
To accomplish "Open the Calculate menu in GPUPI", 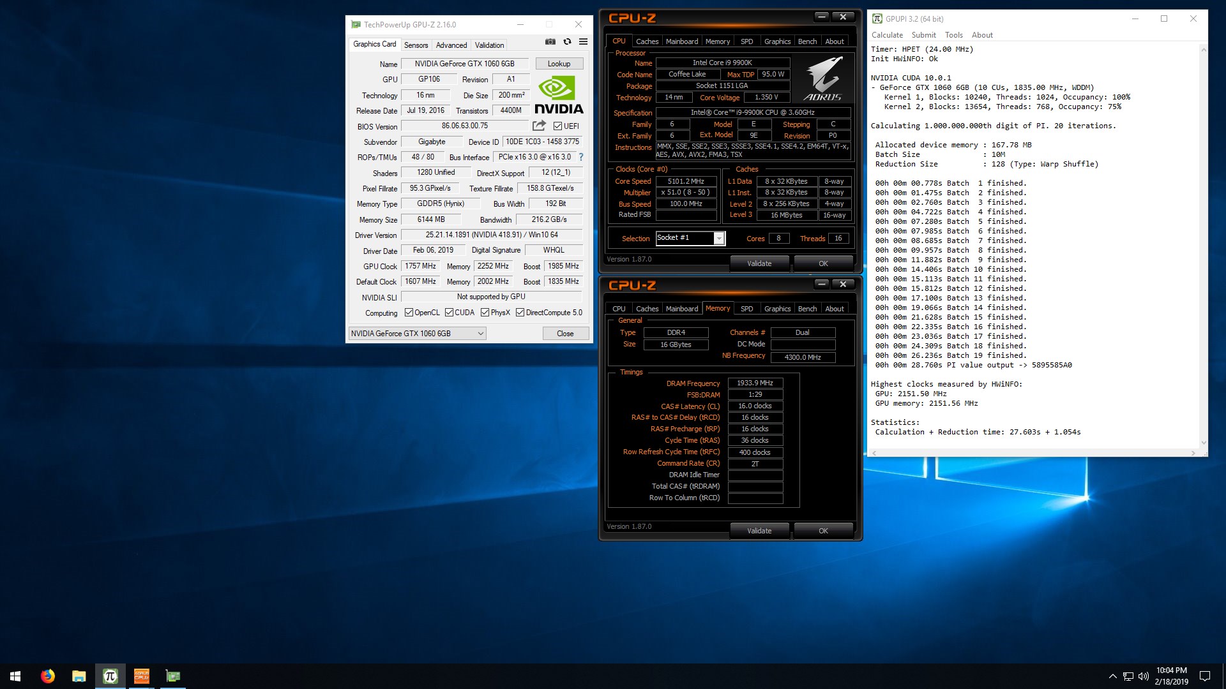I will 887,35.
